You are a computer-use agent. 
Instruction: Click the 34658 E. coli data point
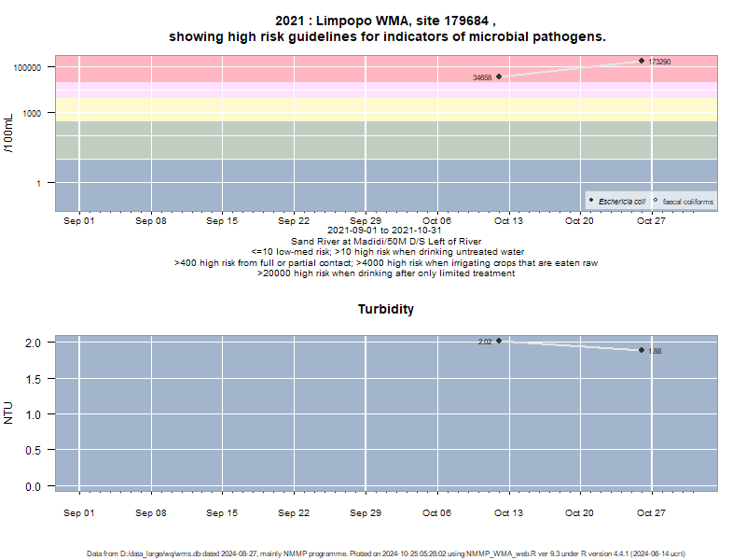pyautogui.click(x=499, y=77)
